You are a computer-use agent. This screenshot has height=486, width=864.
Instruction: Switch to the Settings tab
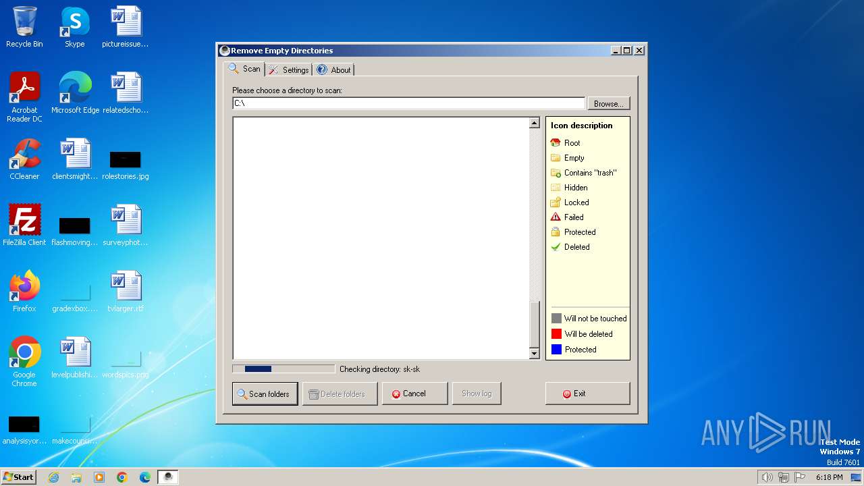[289, 70]
